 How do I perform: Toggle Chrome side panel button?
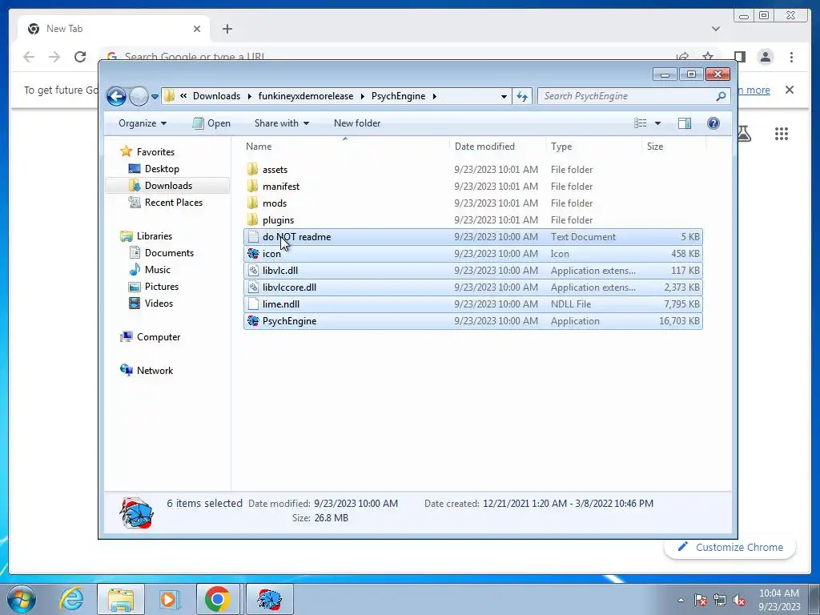(x=739, y=57)
